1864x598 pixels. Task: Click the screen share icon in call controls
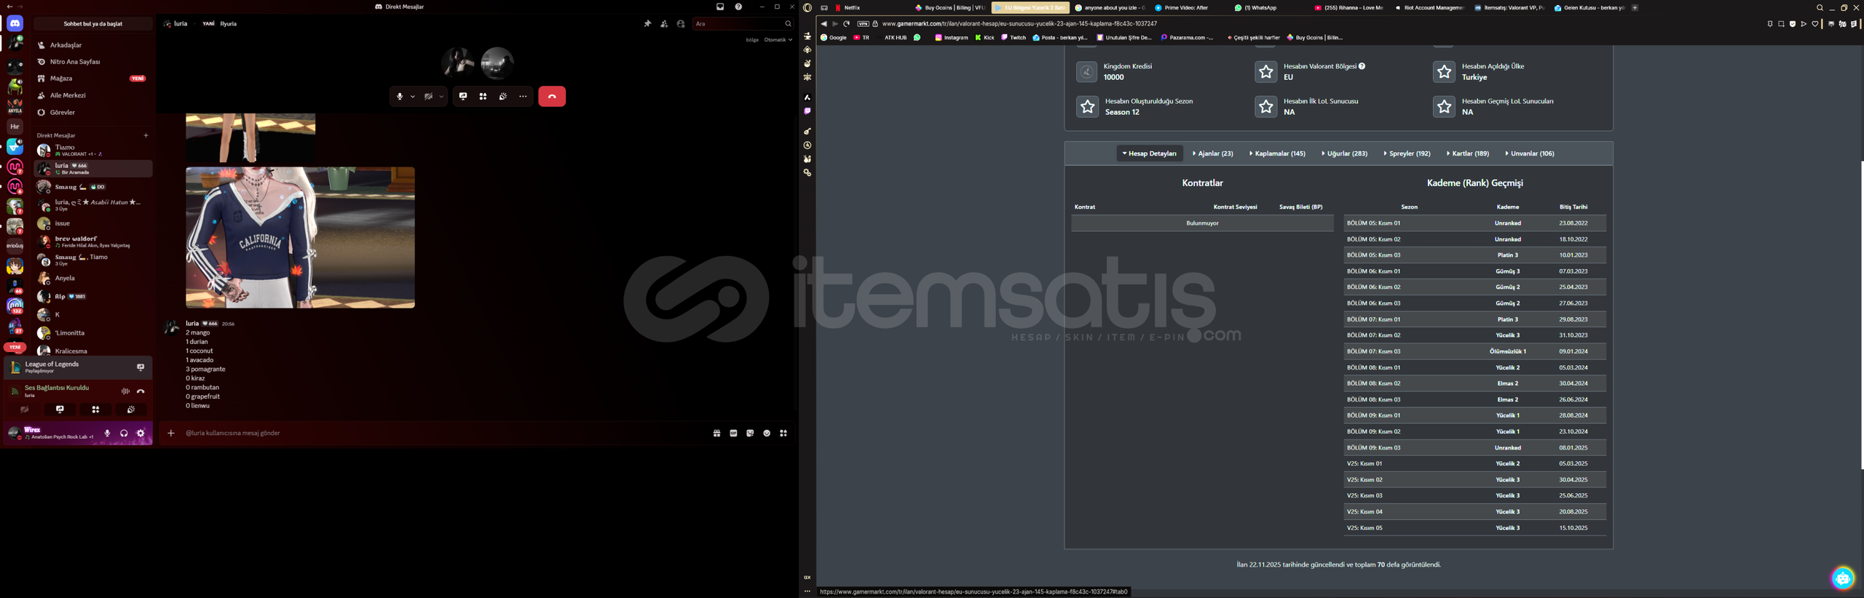[x=463, y=97]
